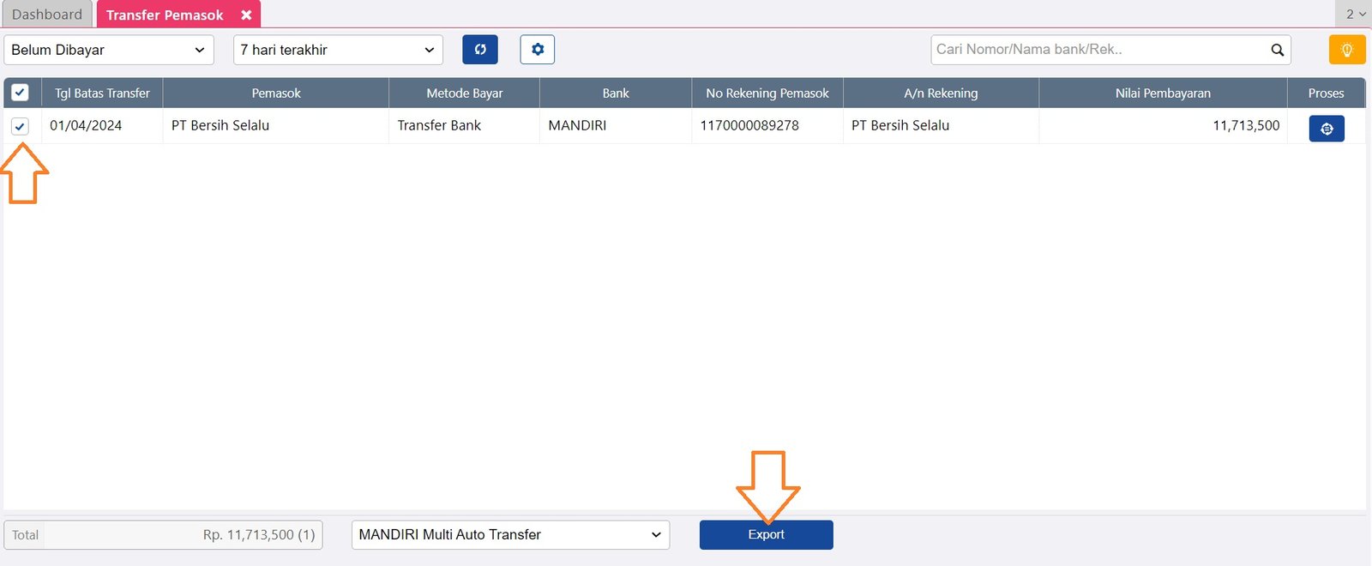Image resolution: width=1372 pixels, height=566 pixels.
Task: Open the MANDIRI Multi Auto Transfer dropdown
Action: click(510, 535)
